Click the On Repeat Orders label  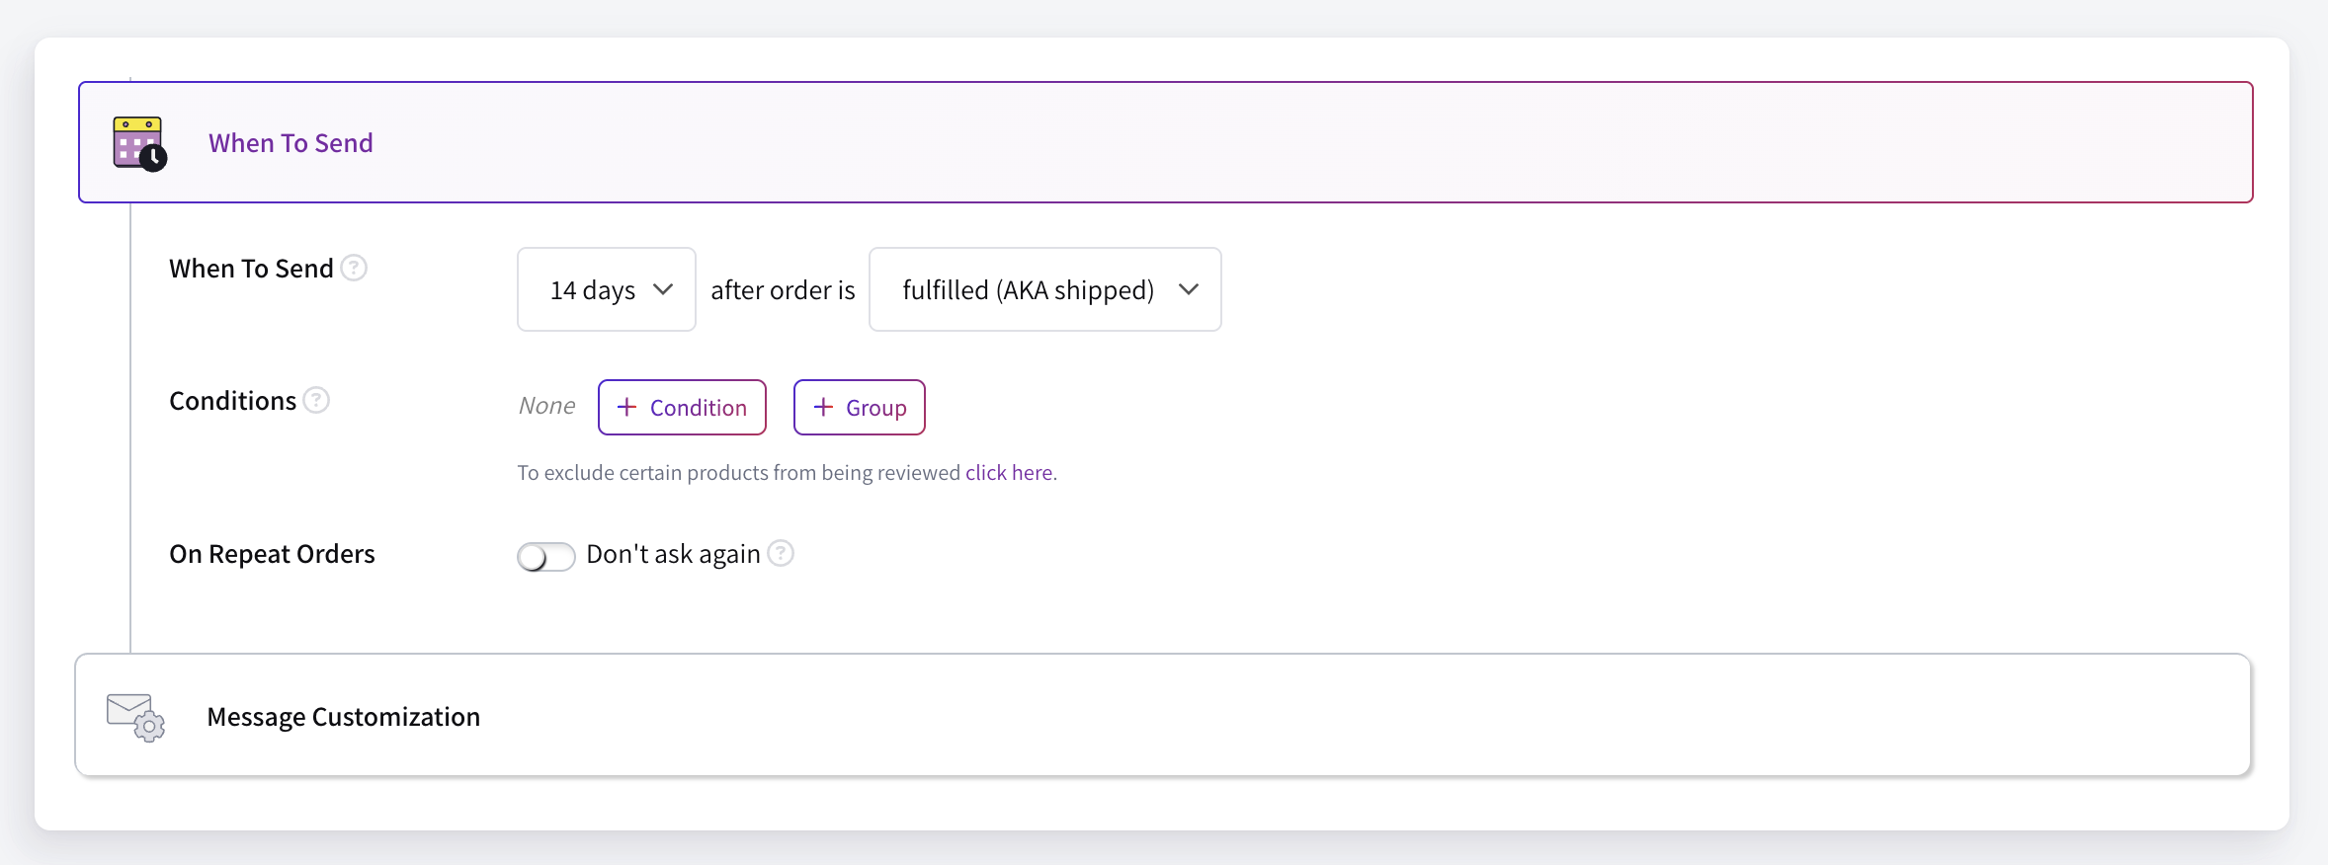tap(272, 554)
